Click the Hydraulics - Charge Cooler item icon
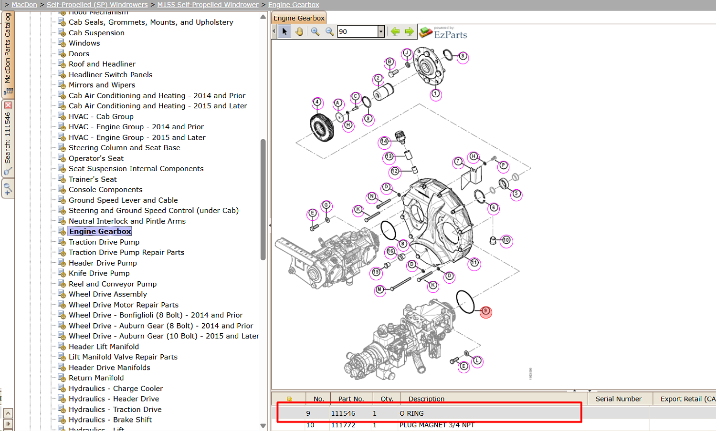716x431 pixels. (62, 389)
